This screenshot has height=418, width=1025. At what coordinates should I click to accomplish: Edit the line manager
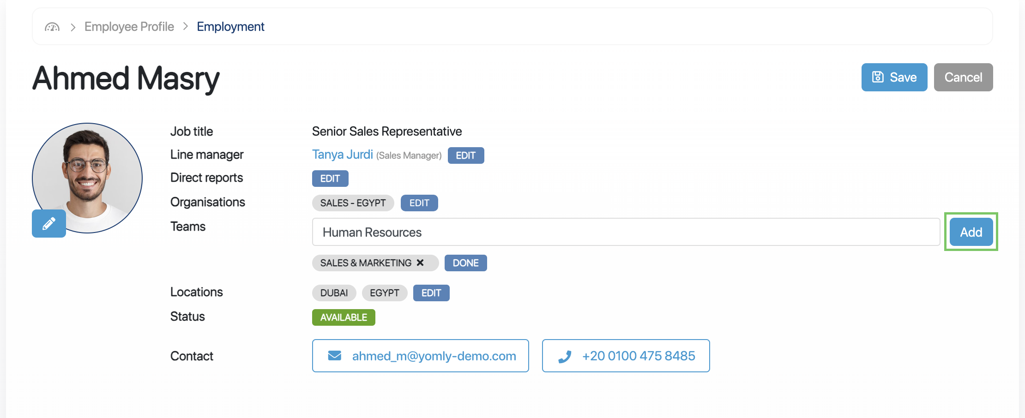[x=466, y=155]
